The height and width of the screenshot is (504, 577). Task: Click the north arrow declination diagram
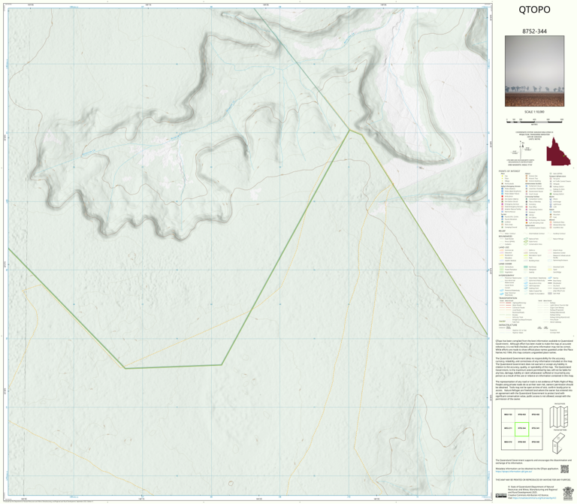tap(521, 149)
